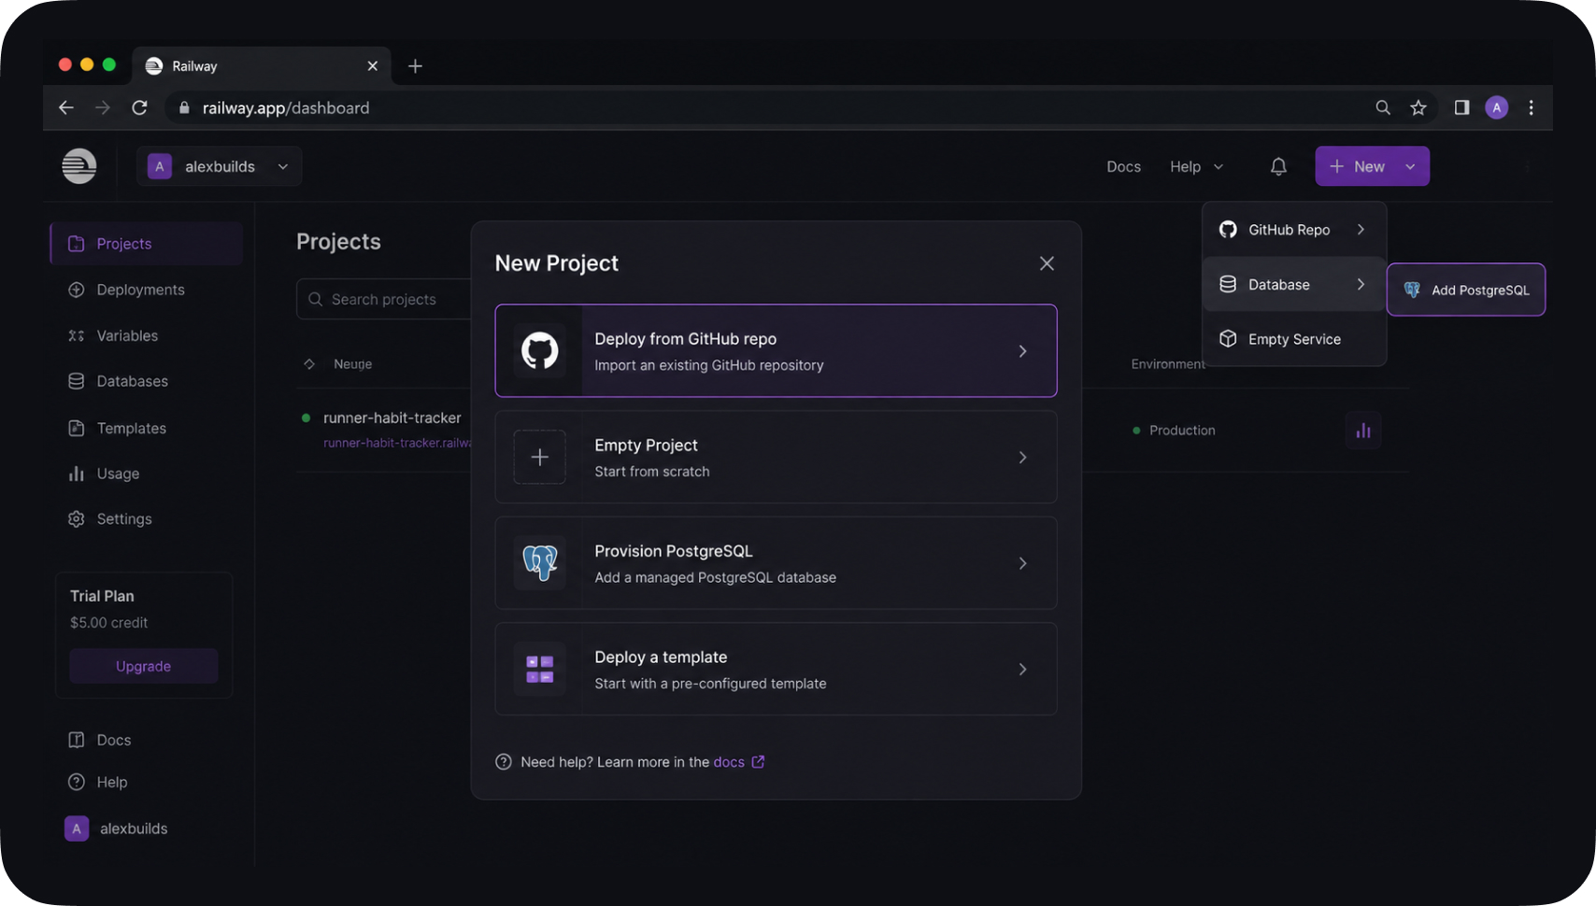
Task: Open the Chrome three-dot menu
Action: click(1531, 107)
